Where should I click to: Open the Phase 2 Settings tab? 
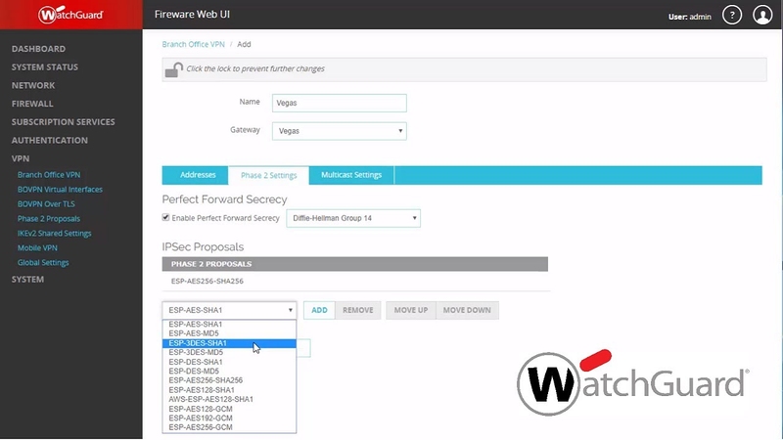(x=268, y=176)
